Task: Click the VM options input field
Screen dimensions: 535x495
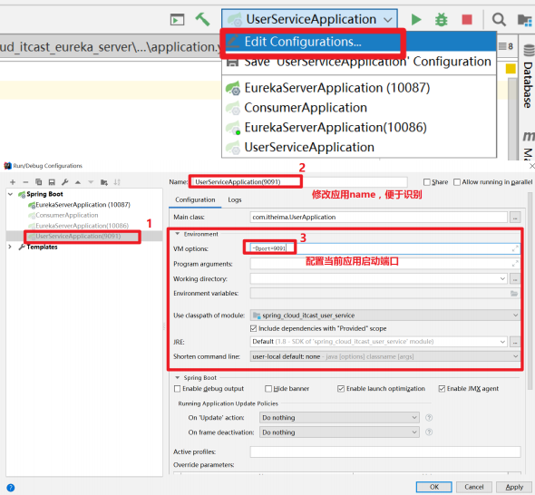Action: pos(385,248)
